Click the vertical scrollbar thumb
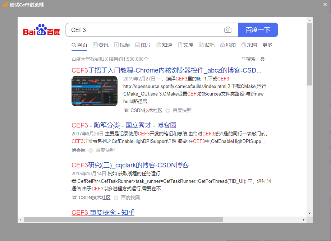 click(x=309, y=55)
